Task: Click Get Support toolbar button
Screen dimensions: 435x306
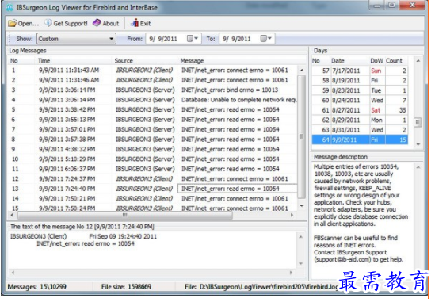Action: pyautogui.click(x=67, y=23)
